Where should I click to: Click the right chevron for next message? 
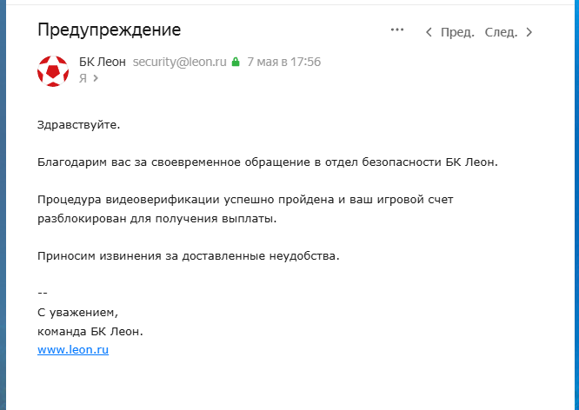(529, 32)
